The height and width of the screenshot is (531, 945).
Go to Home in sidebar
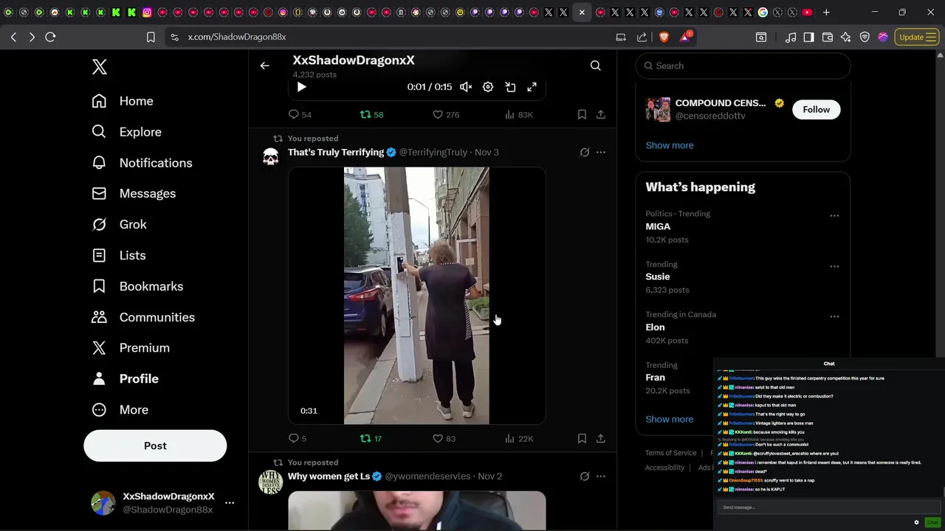click(123, 101)
